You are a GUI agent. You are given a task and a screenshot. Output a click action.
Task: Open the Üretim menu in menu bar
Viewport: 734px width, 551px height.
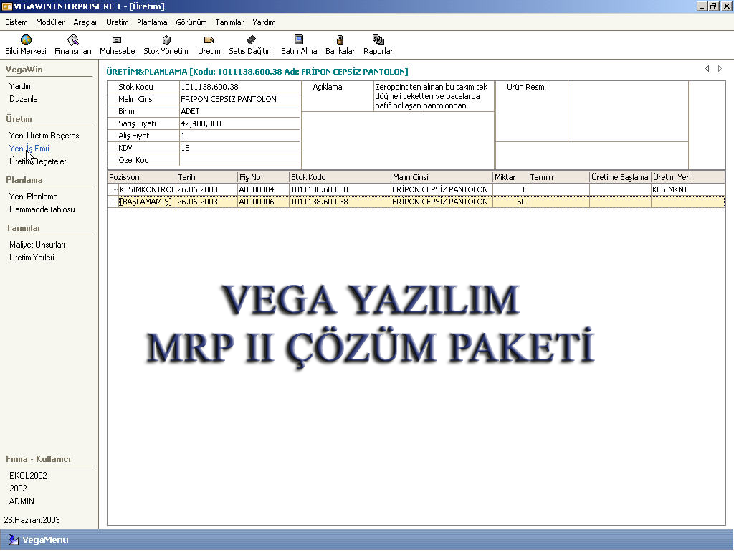tap(117, 22)
